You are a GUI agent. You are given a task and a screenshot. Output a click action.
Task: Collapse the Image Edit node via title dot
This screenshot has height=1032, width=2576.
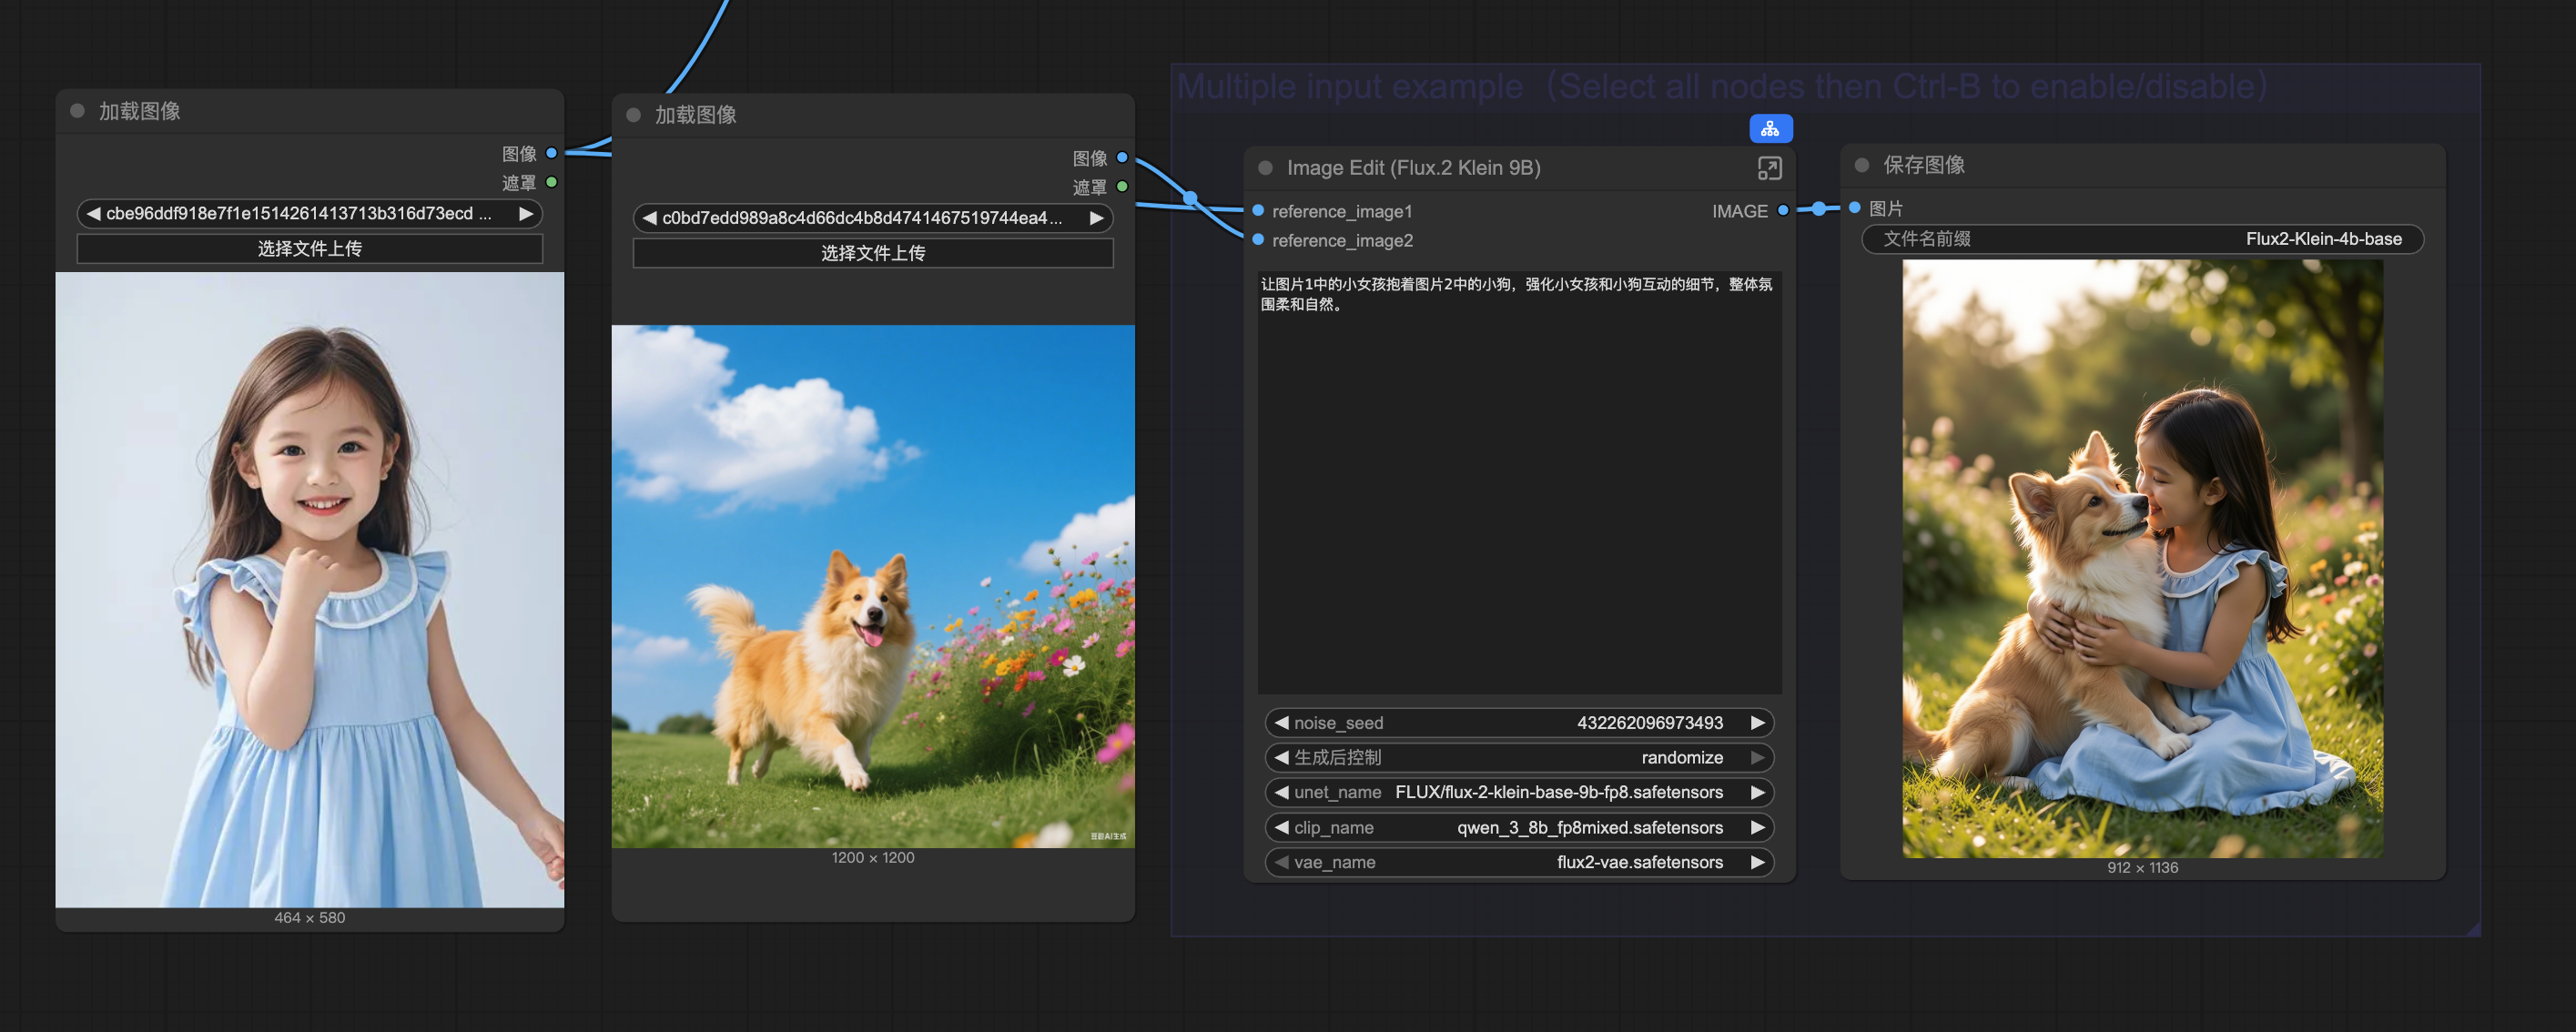(1265, 168)
